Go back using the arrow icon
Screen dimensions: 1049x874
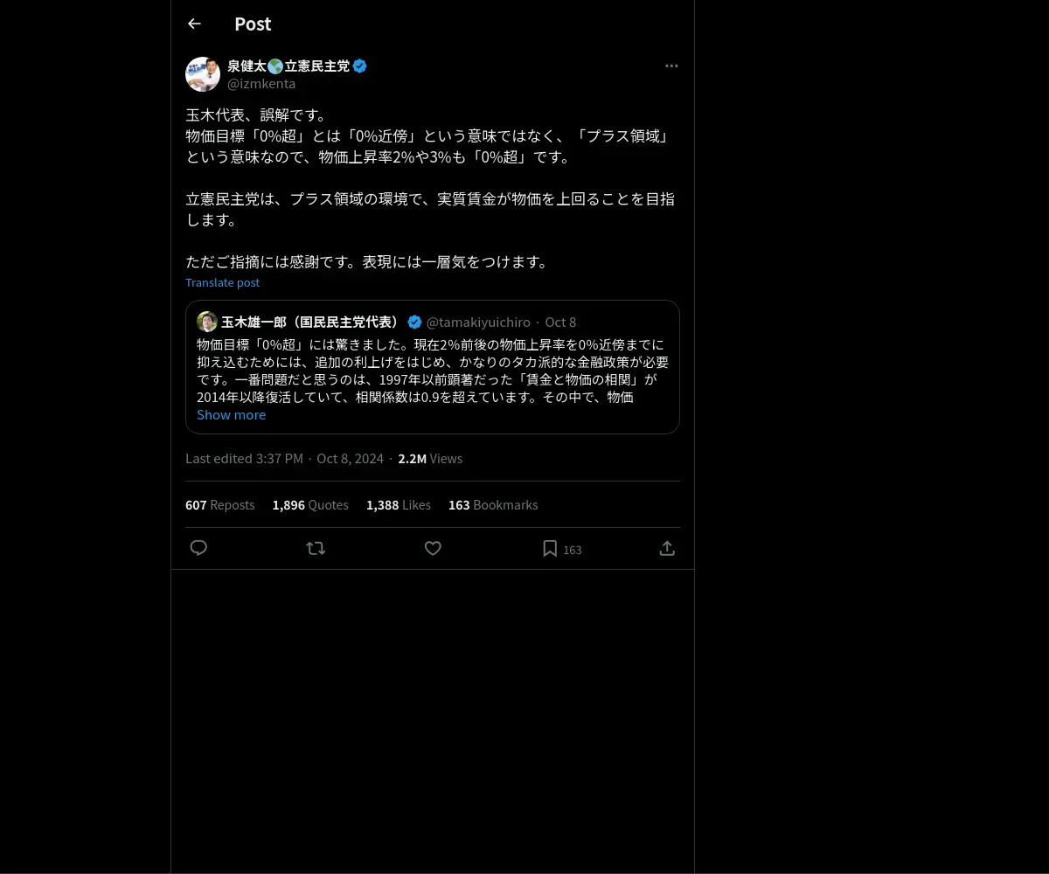194,24
